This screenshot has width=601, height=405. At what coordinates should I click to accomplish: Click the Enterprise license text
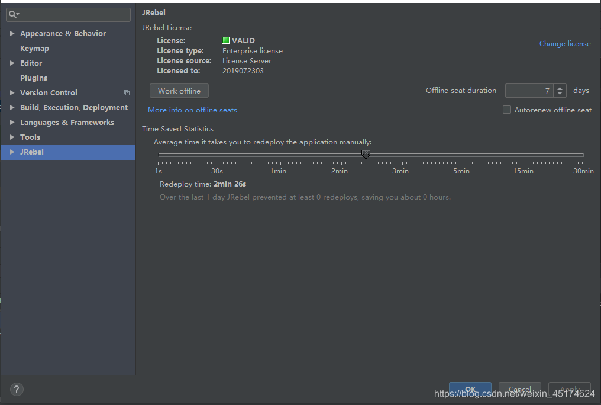point(253,51)
